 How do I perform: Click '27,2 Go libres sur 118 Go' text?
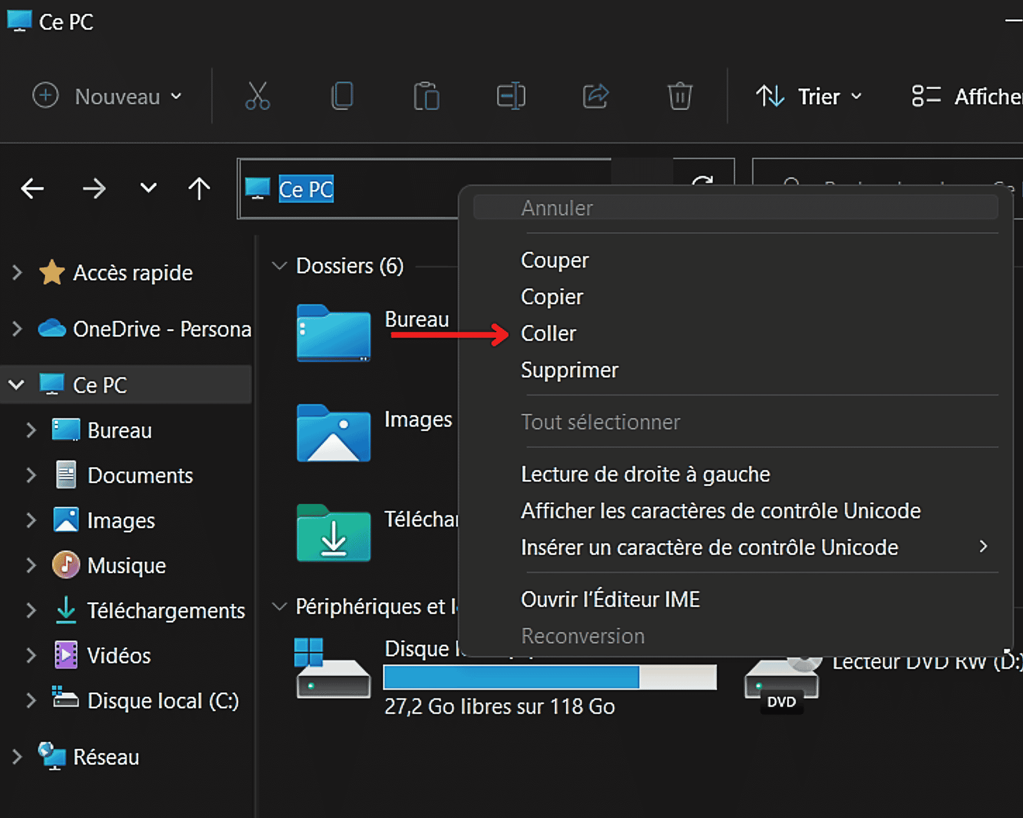pos(500,707)
